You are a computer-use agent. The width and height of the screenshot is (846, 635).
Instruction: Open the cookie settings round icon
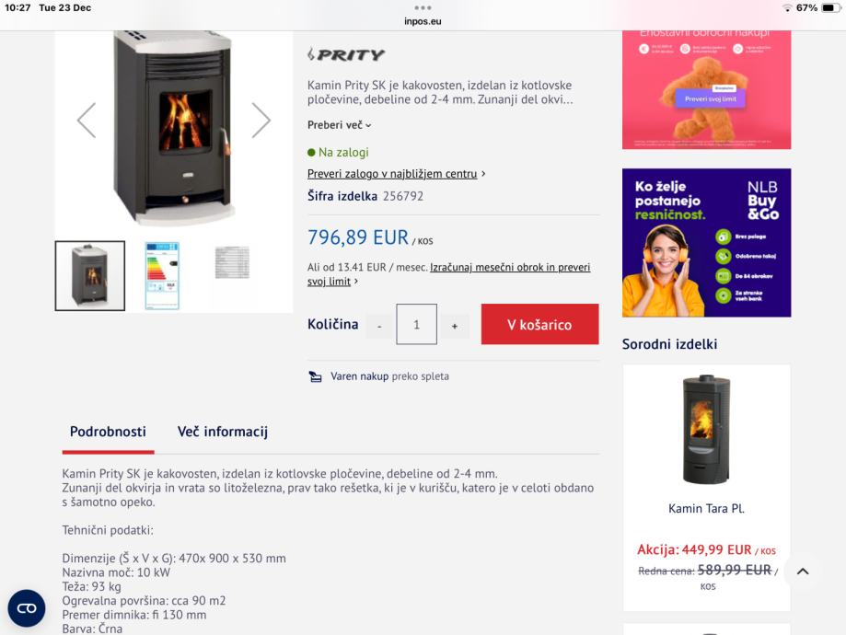pos(27,608)
